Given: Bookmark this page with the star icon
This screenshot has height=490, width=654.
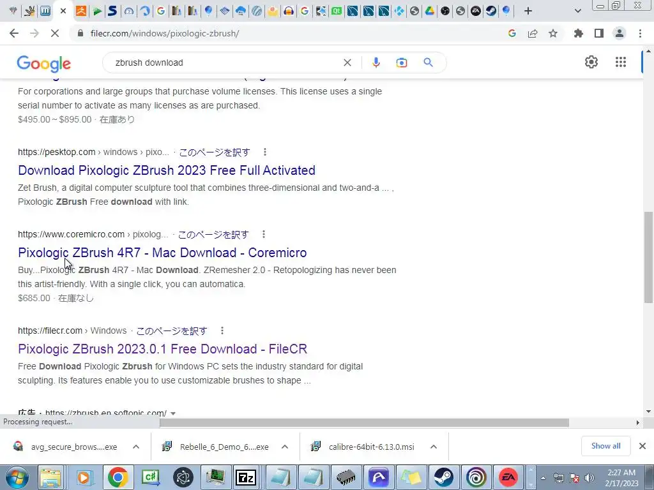Looking at the screenshot, I should point(553,33).
